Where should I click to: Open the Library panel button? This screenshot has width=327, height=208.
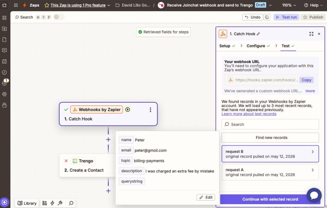coord(27,203)
